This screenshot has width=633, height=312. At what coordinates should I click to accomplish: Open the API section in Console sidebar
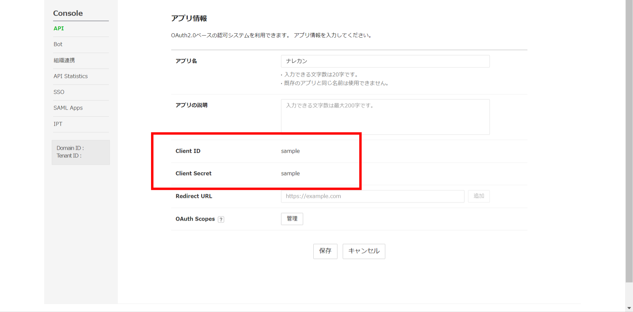pos(59,28)
